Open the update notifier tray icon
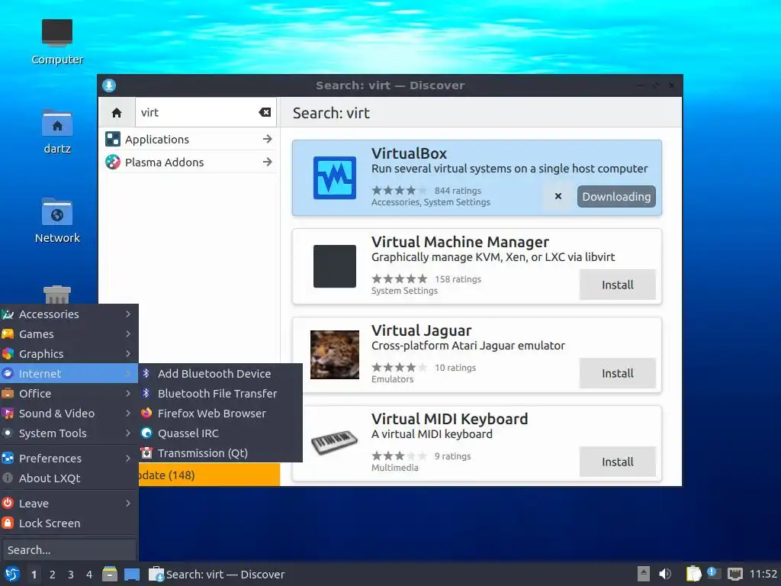The image size is (781, 586). [714, 573]
